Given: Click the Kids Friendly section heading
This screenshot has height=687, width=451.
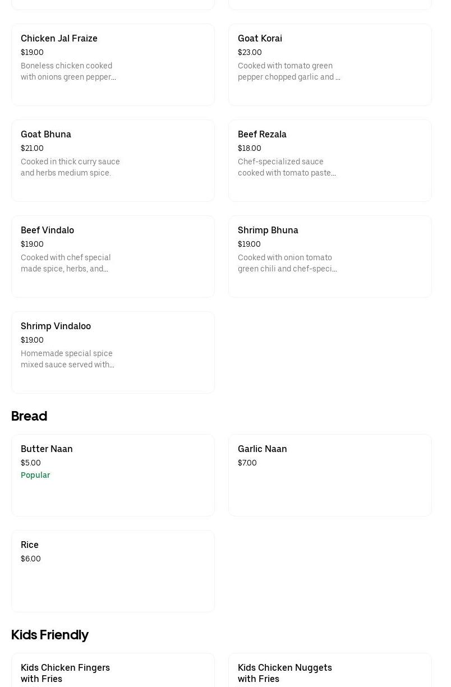Looking at the screenshot, I should (50, 635).
